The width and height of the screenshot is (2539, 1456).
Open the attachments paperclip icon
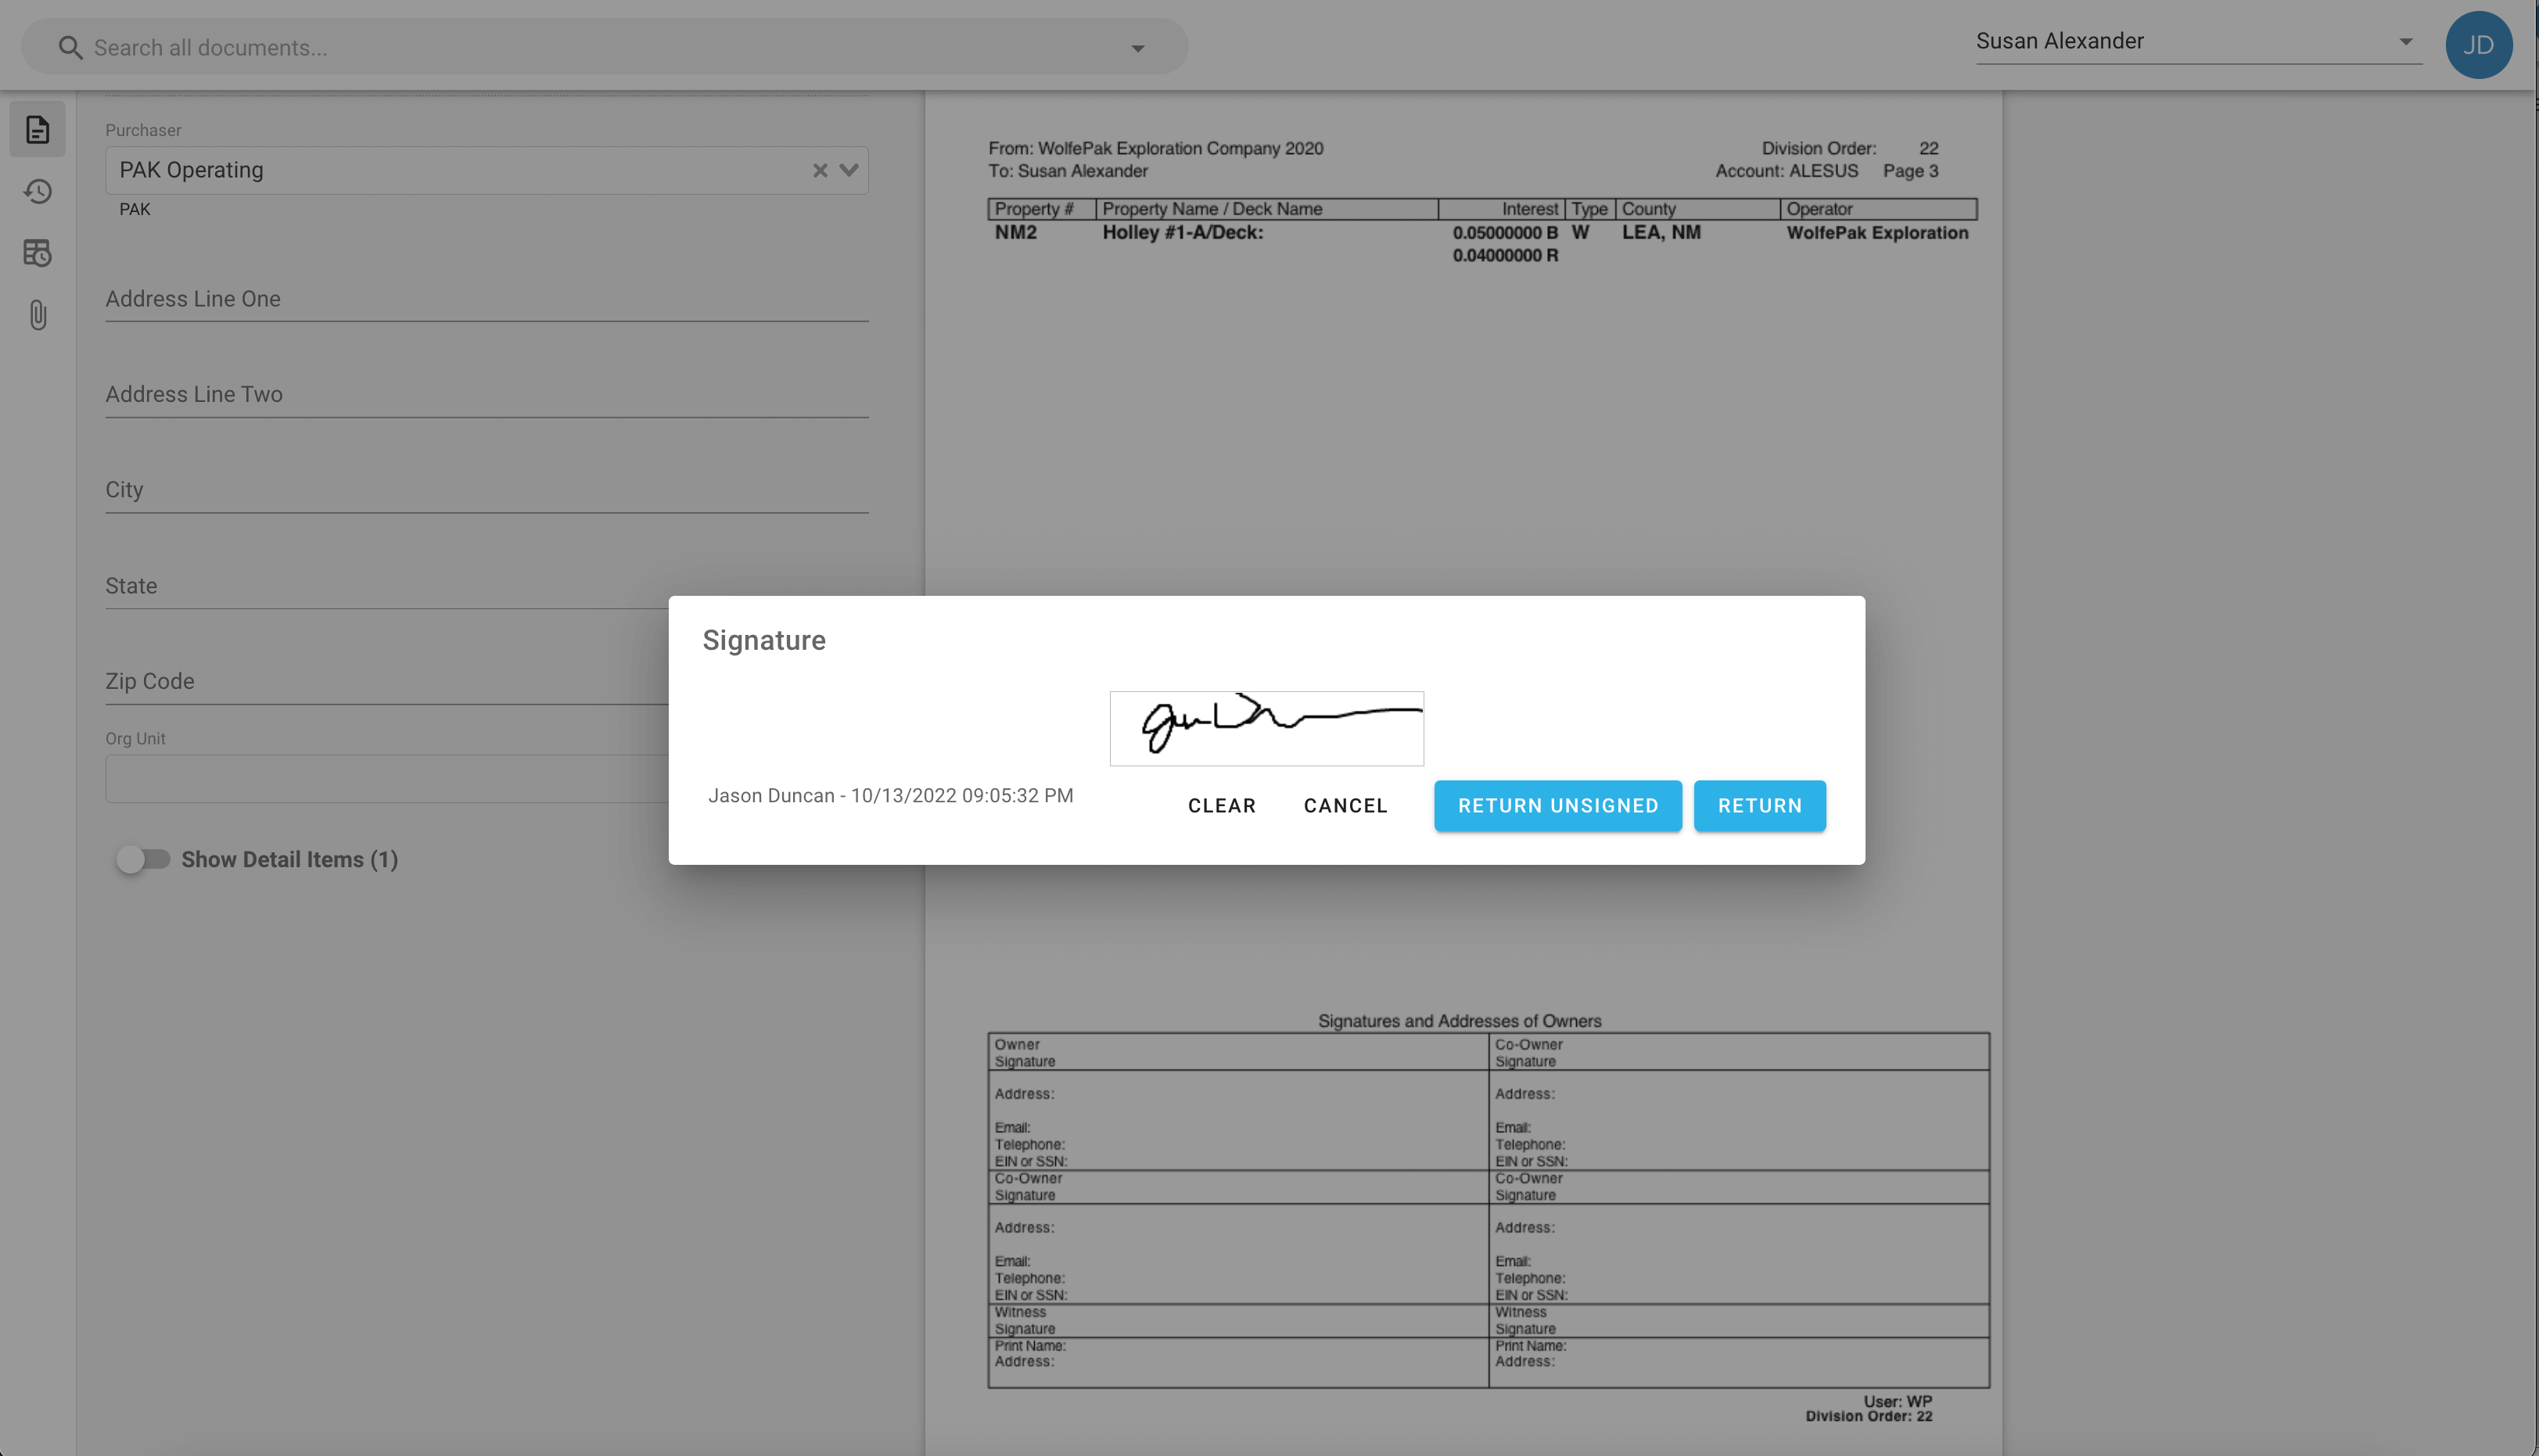[x=37, y=315]
